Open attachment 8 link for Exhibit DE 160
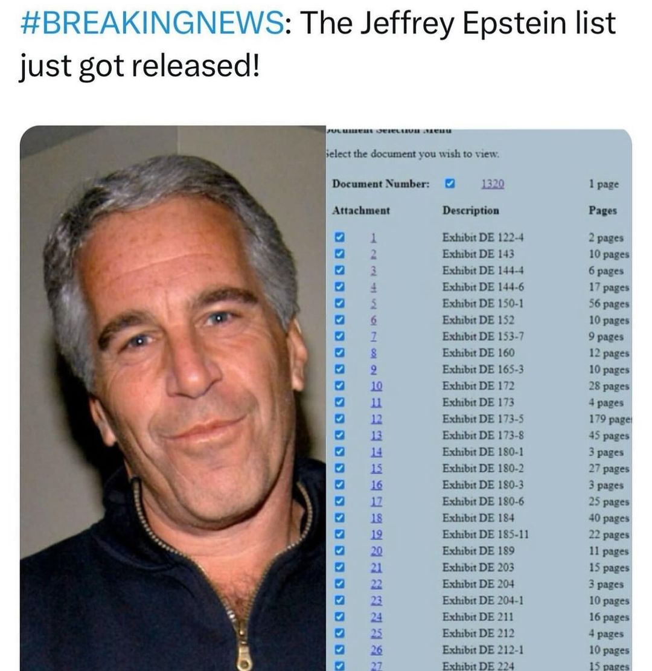This screenshot has height=671, width=652. click(x=374, y=353)
